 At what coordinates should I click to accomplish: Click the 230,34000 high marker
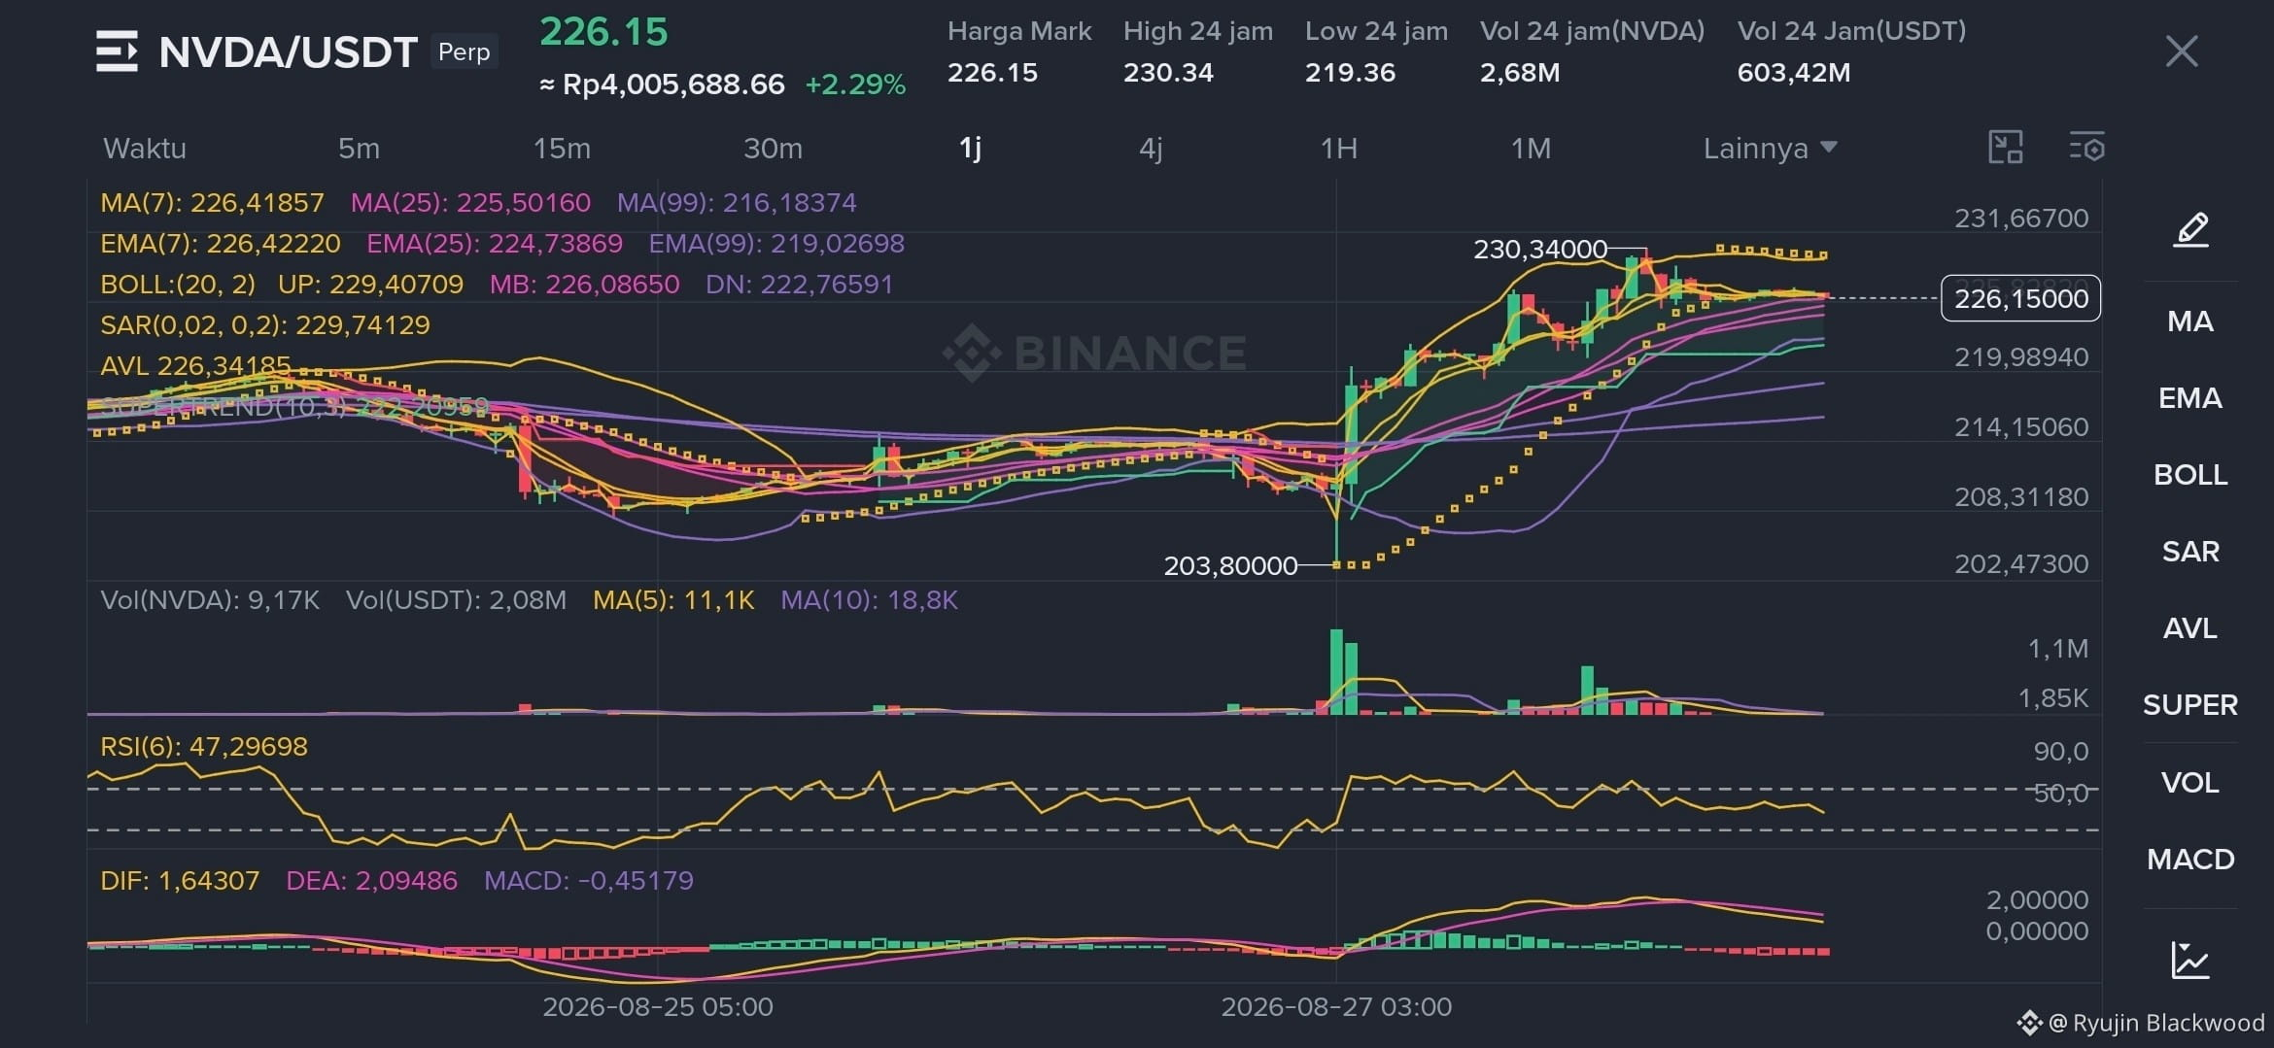(x=1540, y=250)
